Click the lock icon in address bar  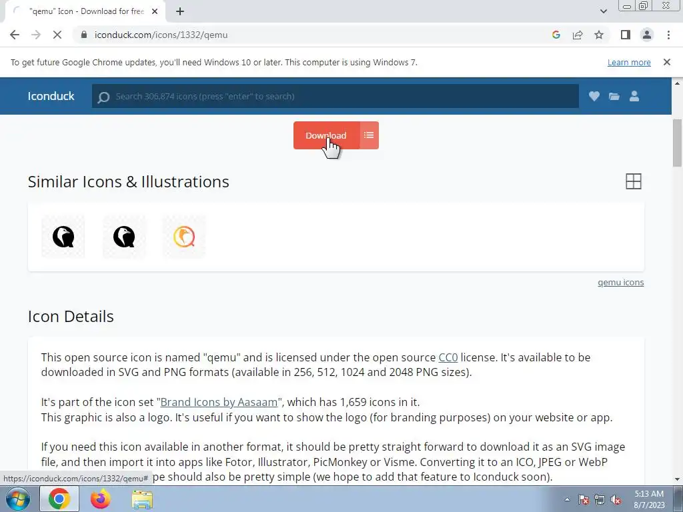pyautogui.click(x=84, y=35)
